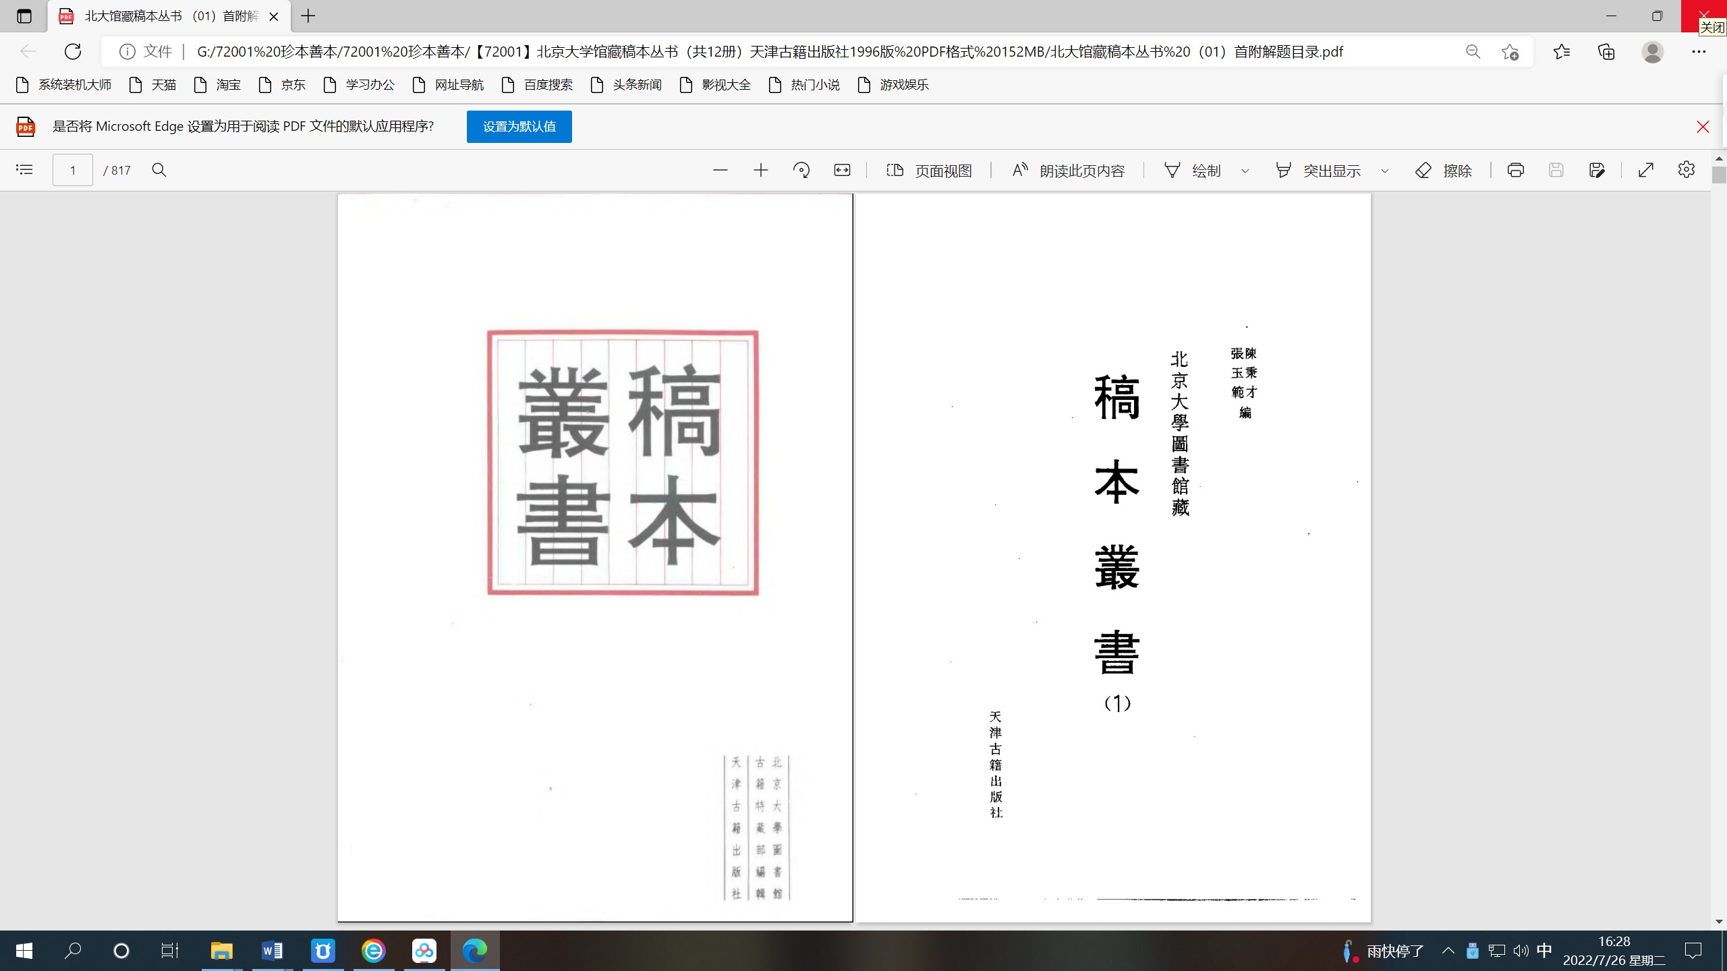Open the 页面视图 page view options
The width and height of the screenshot is (1727, 971).
click(929, 171)
